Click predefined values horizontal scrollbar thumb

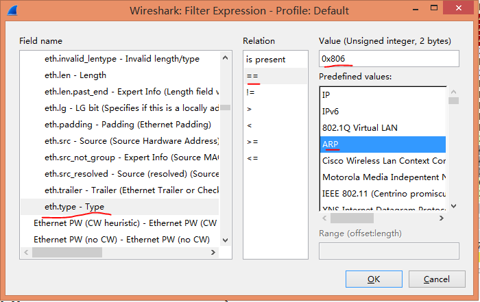352,218
